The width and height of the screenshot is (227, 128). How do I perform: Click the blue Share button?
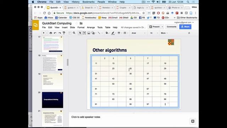tap(185, 27)
